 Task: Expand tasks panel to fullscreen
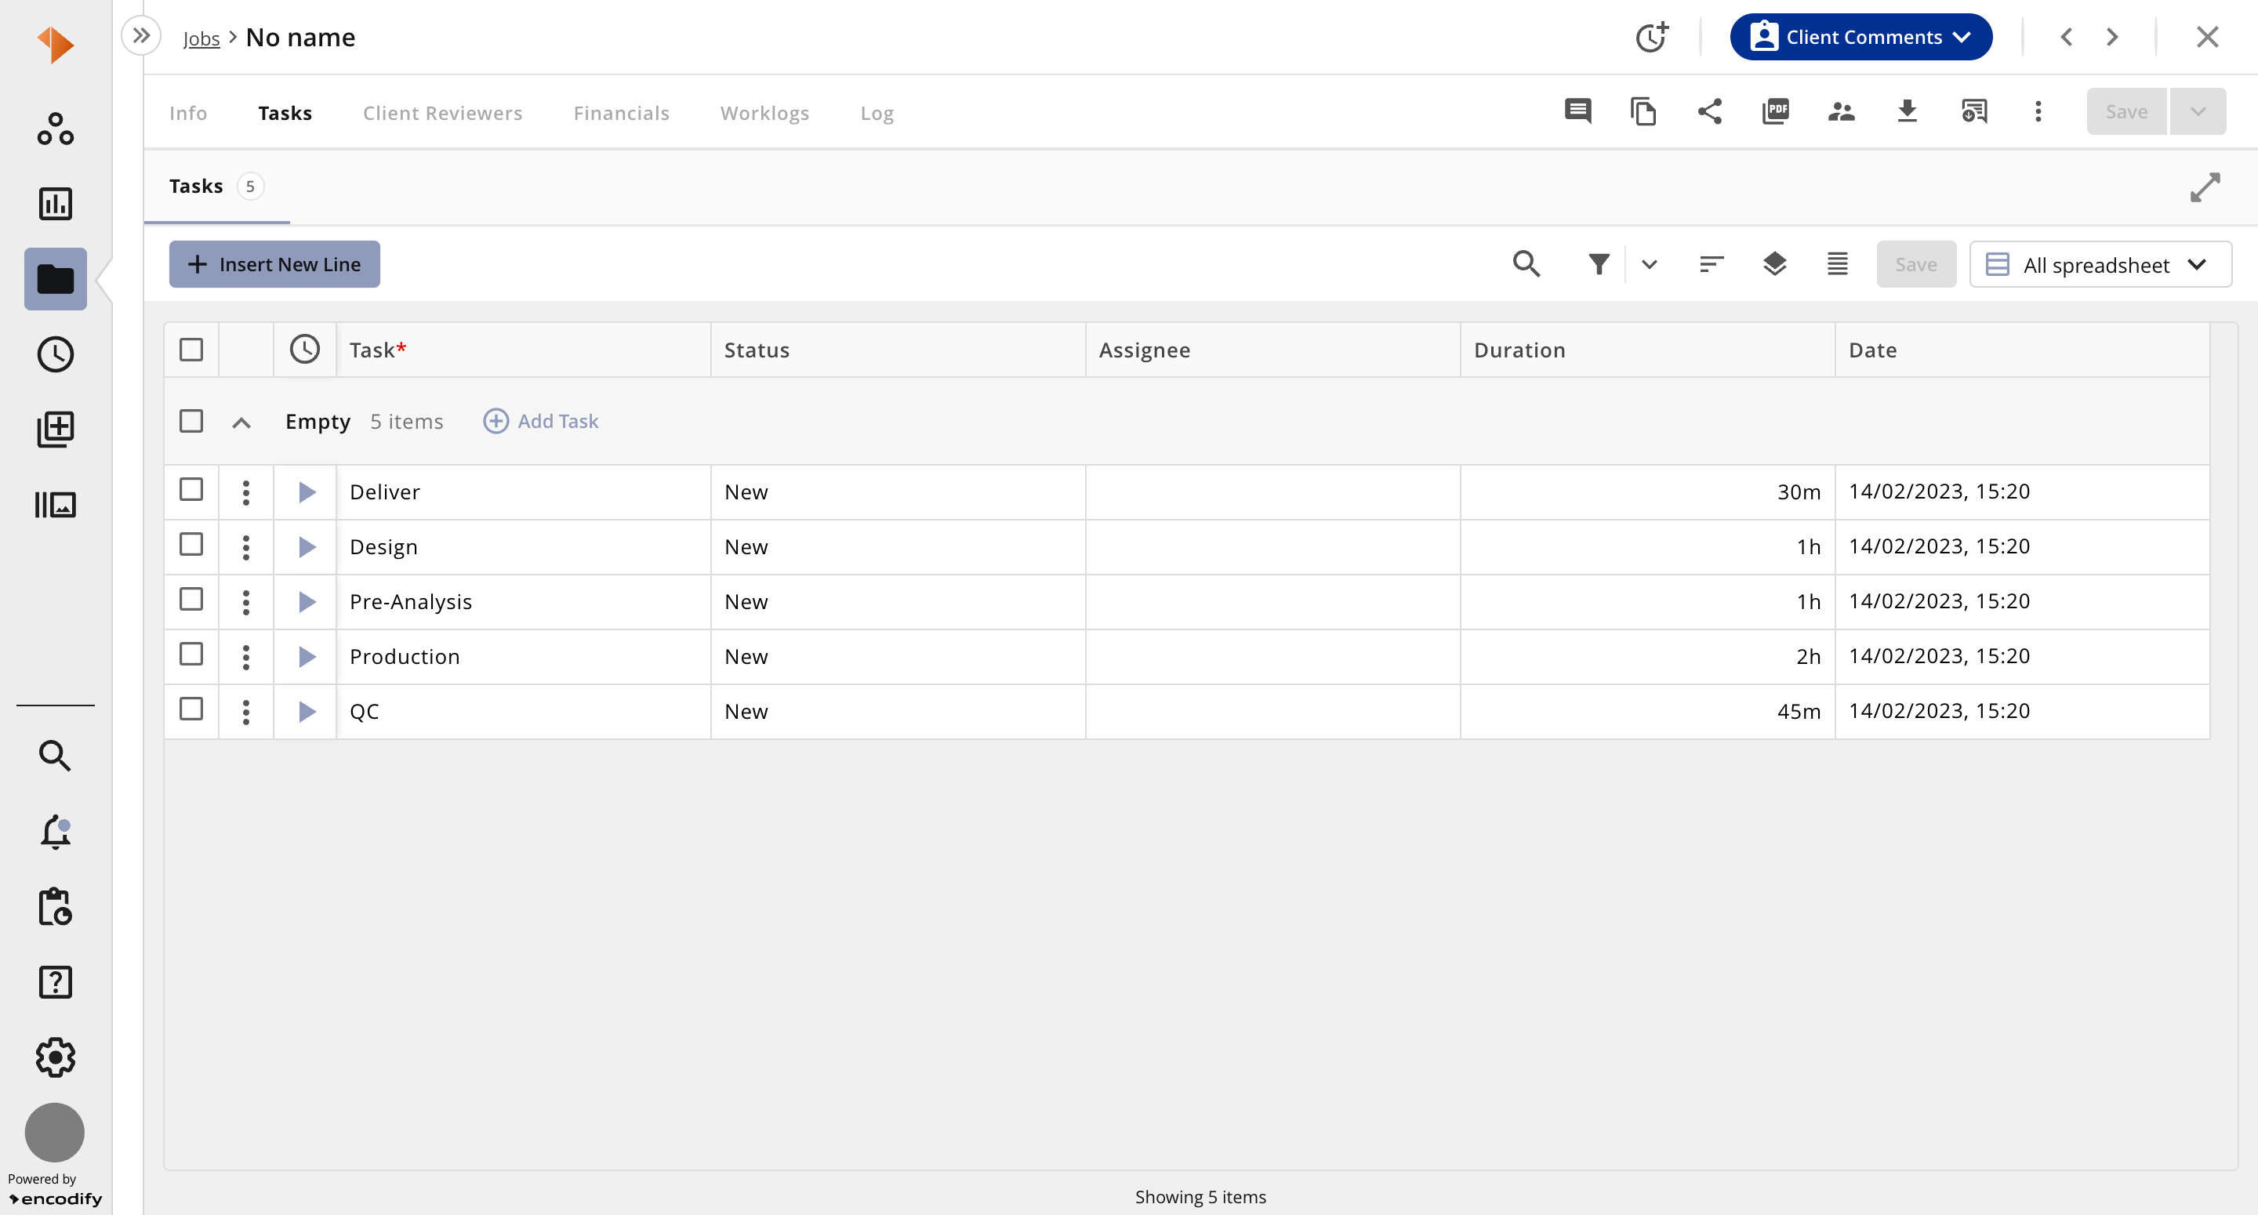(2205, 187)
